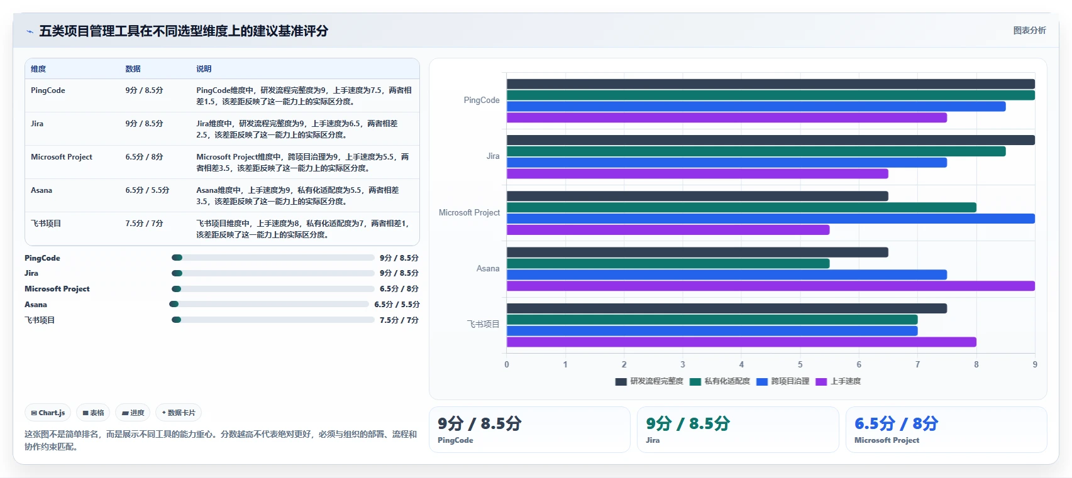
Task: Click the green 私有化适配度 legend swatch
Action: tap(695, 381)
